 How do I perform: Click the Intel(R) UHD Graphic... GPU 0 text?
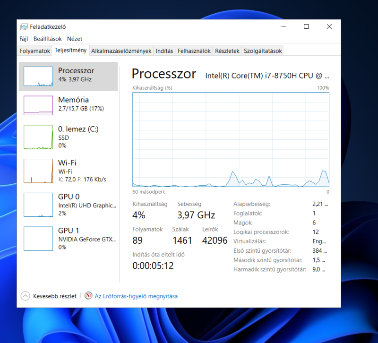click(x=87, y=206)
